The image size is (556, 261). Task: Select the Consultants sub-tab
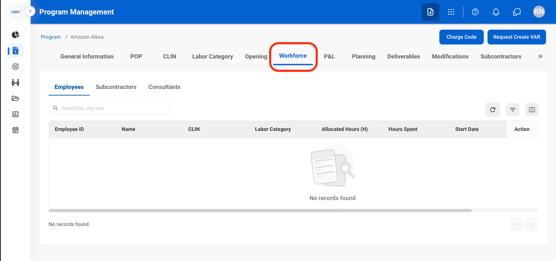(164, 87)
